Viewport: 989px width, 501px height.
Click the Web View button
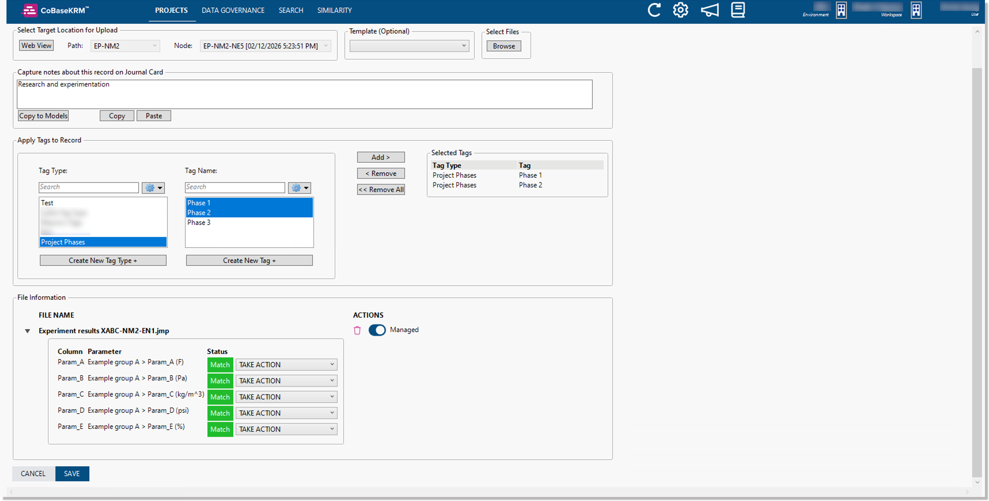pos(36,45)
